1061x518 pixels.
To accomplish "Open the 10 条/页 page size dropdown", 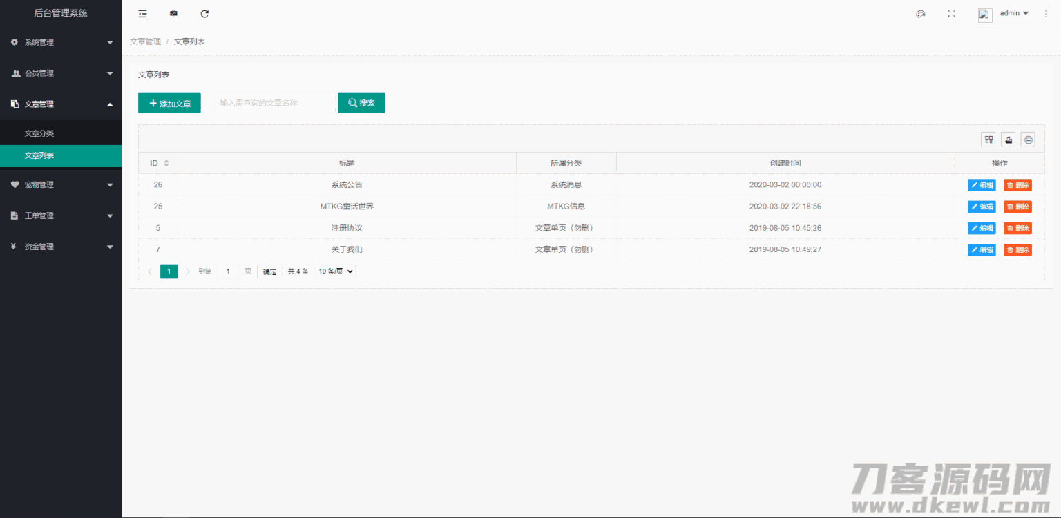I will coord(336,271).
